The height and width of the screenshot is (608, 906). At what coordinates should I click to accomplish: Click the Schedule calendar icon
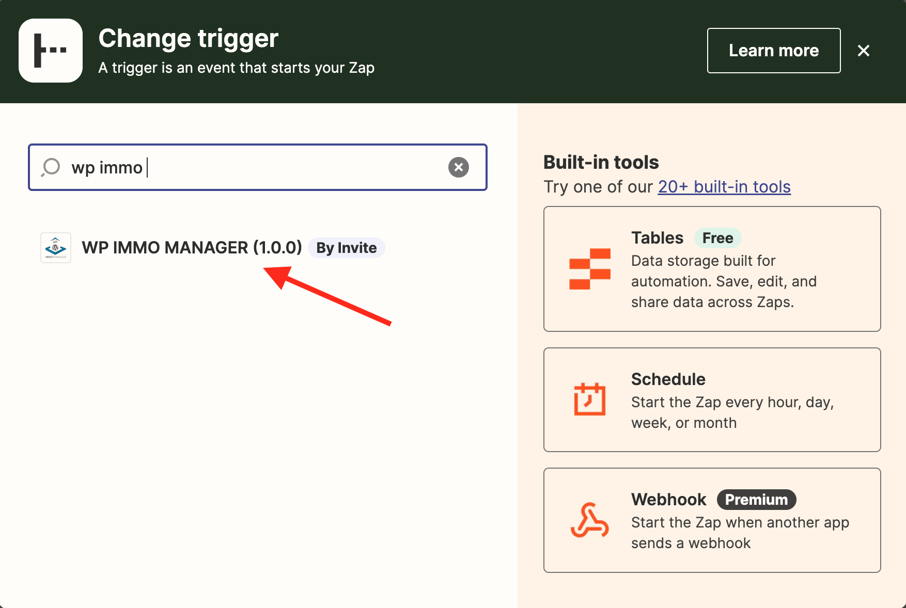[x=589, y=399]
